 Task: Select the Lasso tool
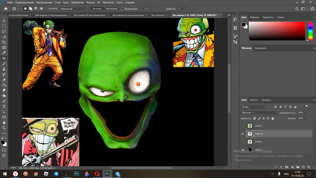4,31
